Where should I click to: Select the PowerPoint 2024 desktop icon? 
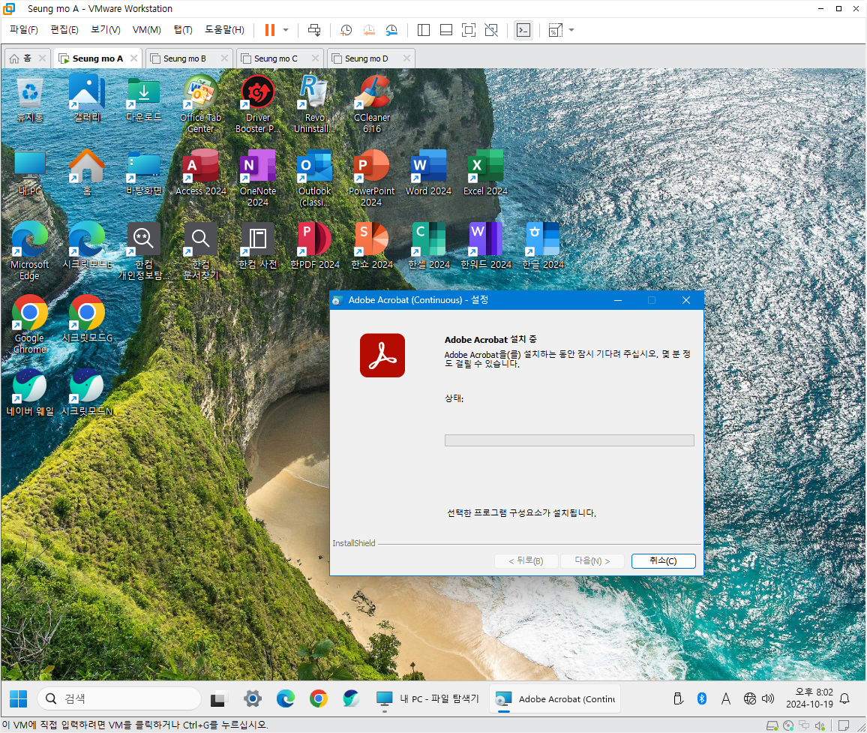[372, 178]
